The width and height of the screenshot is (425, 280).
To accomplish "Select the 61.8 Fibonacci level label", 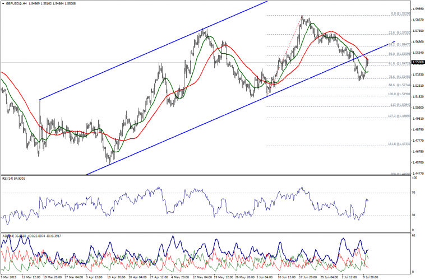I will 400,63.
